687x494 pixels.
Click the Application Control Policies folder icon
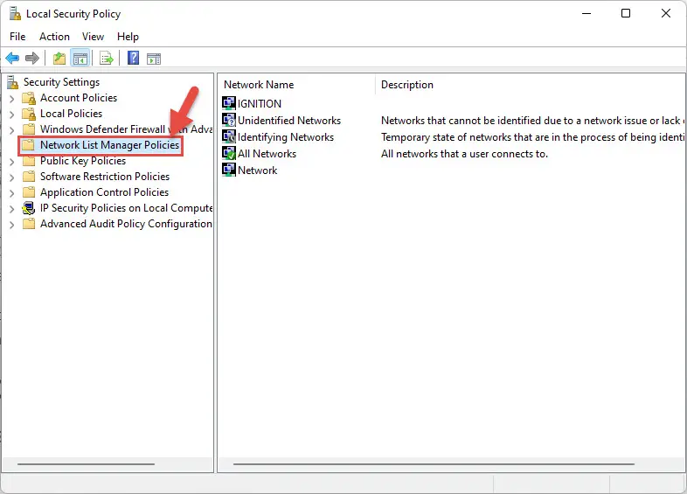point(29,192)
